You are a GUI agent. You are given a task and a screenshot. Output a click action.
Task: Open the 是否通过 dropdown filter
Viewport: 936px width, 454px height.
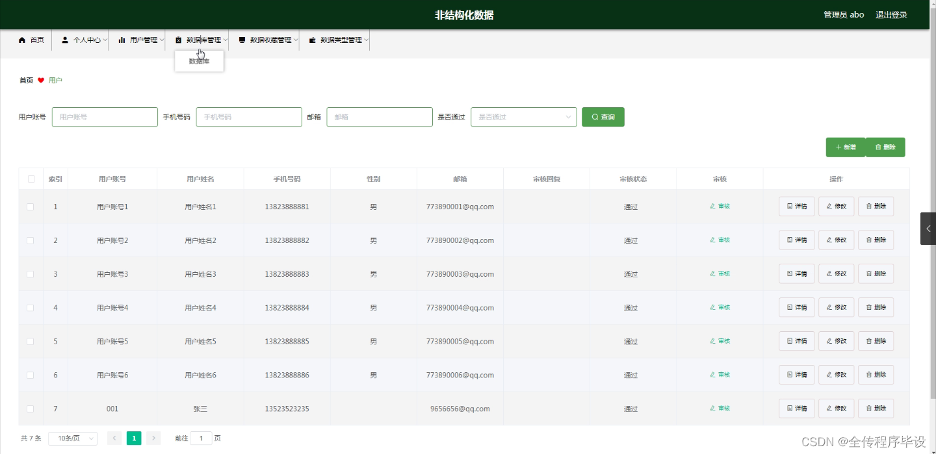pyautogui.click(x=523, y=117)
